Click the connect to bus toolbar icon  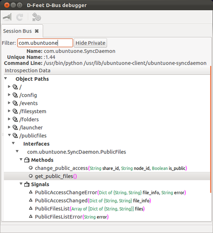click(7, 17)
